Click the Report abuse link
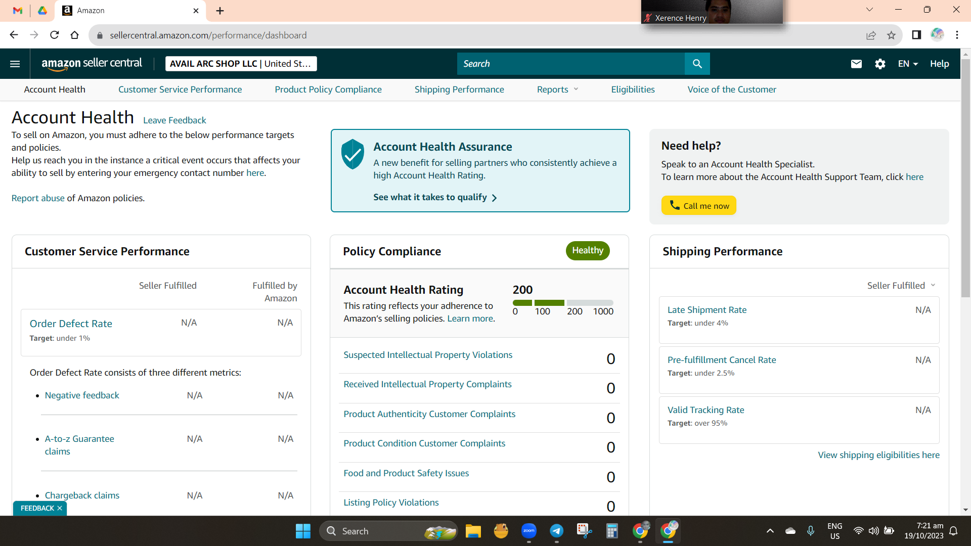The height and width of the screenshot is (546, 971). [38, 198]
